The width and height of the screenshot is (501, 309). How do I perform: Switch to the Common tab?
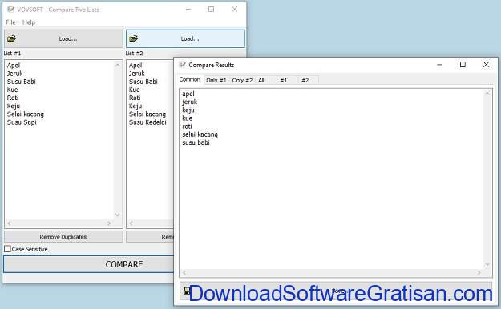pyautogui.click(x=190, y=79)
